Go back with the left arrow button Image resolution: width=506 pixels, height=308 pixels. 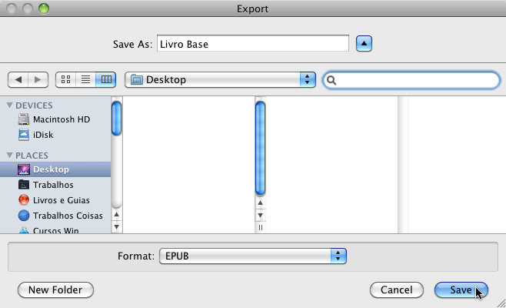tap(18, 79)
